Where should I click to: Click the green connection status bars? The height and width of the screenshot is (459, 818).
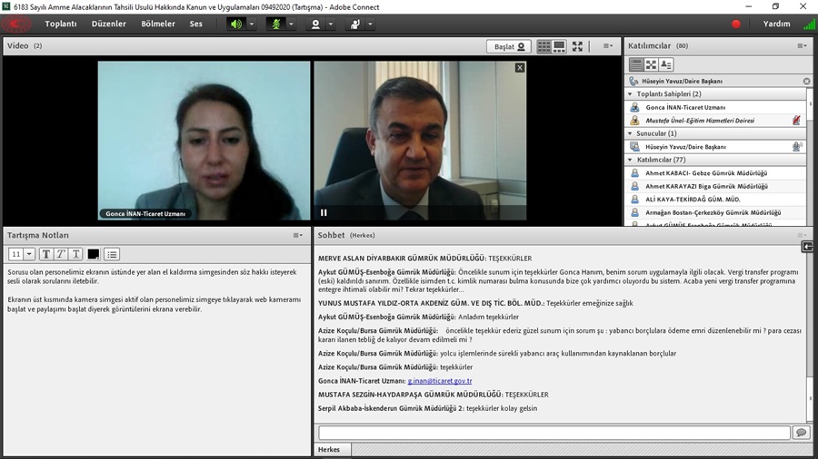809,24
